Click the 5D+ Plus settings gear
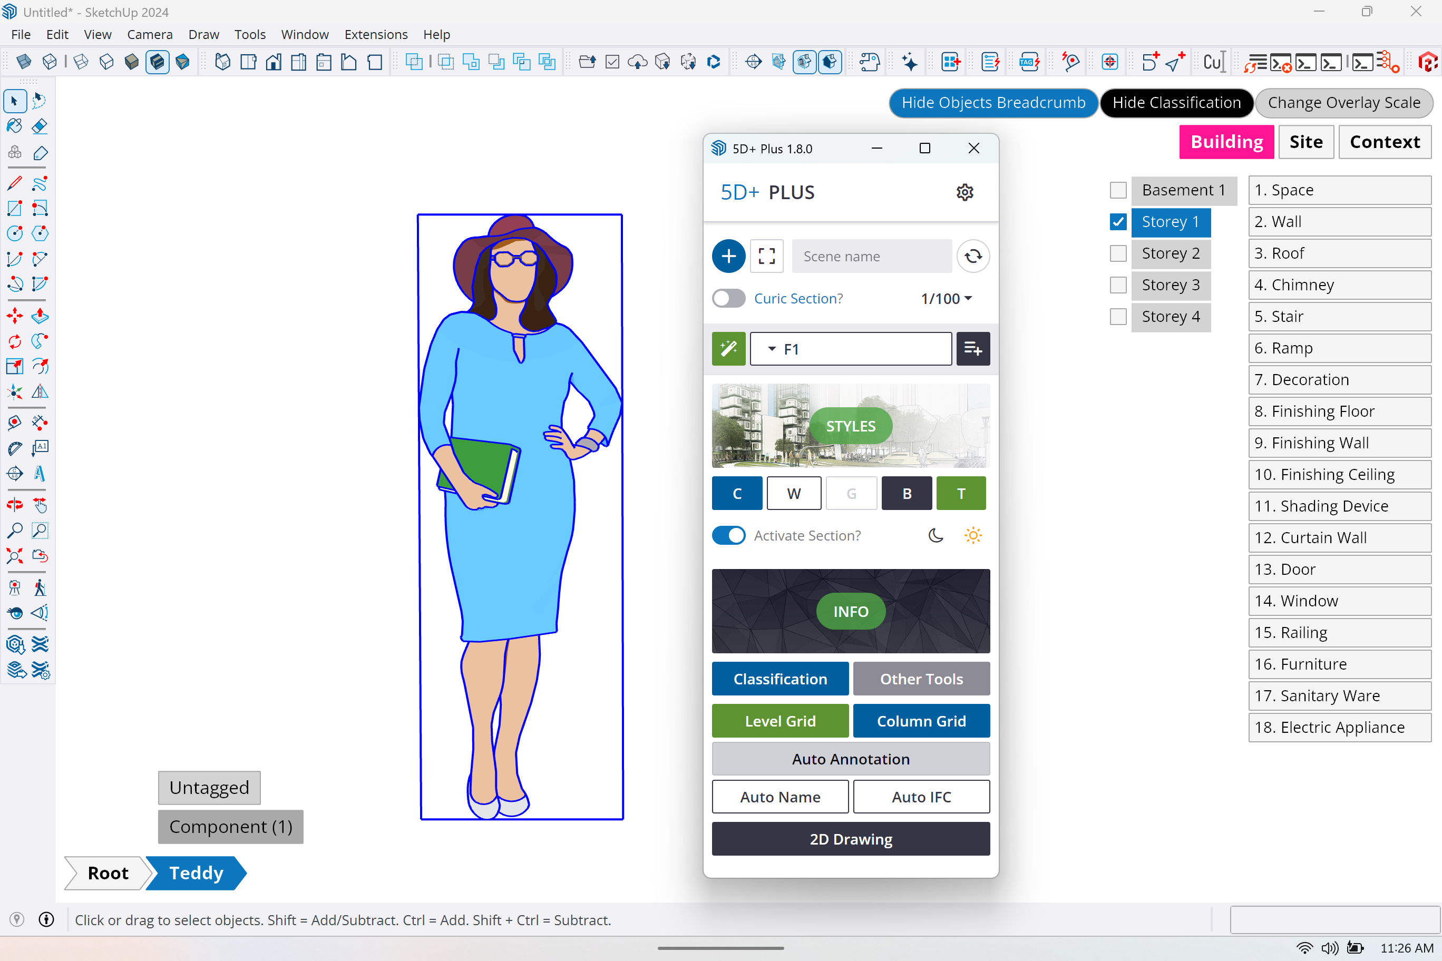 tap(964, 192)
